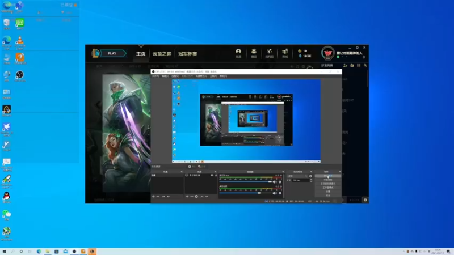Screen dimensions: 454x255
Task: Open the WeChat desktop icon
Action: coord(6,215)
